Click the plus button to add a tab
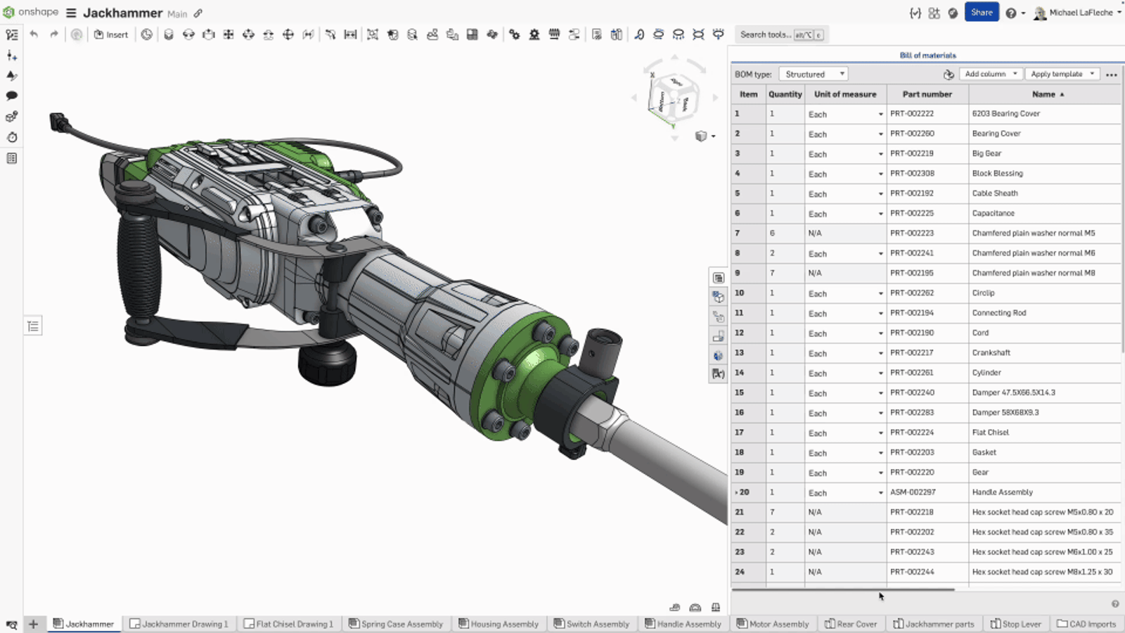The width and height of the screenshot is (1125, 633). (33, 624)
